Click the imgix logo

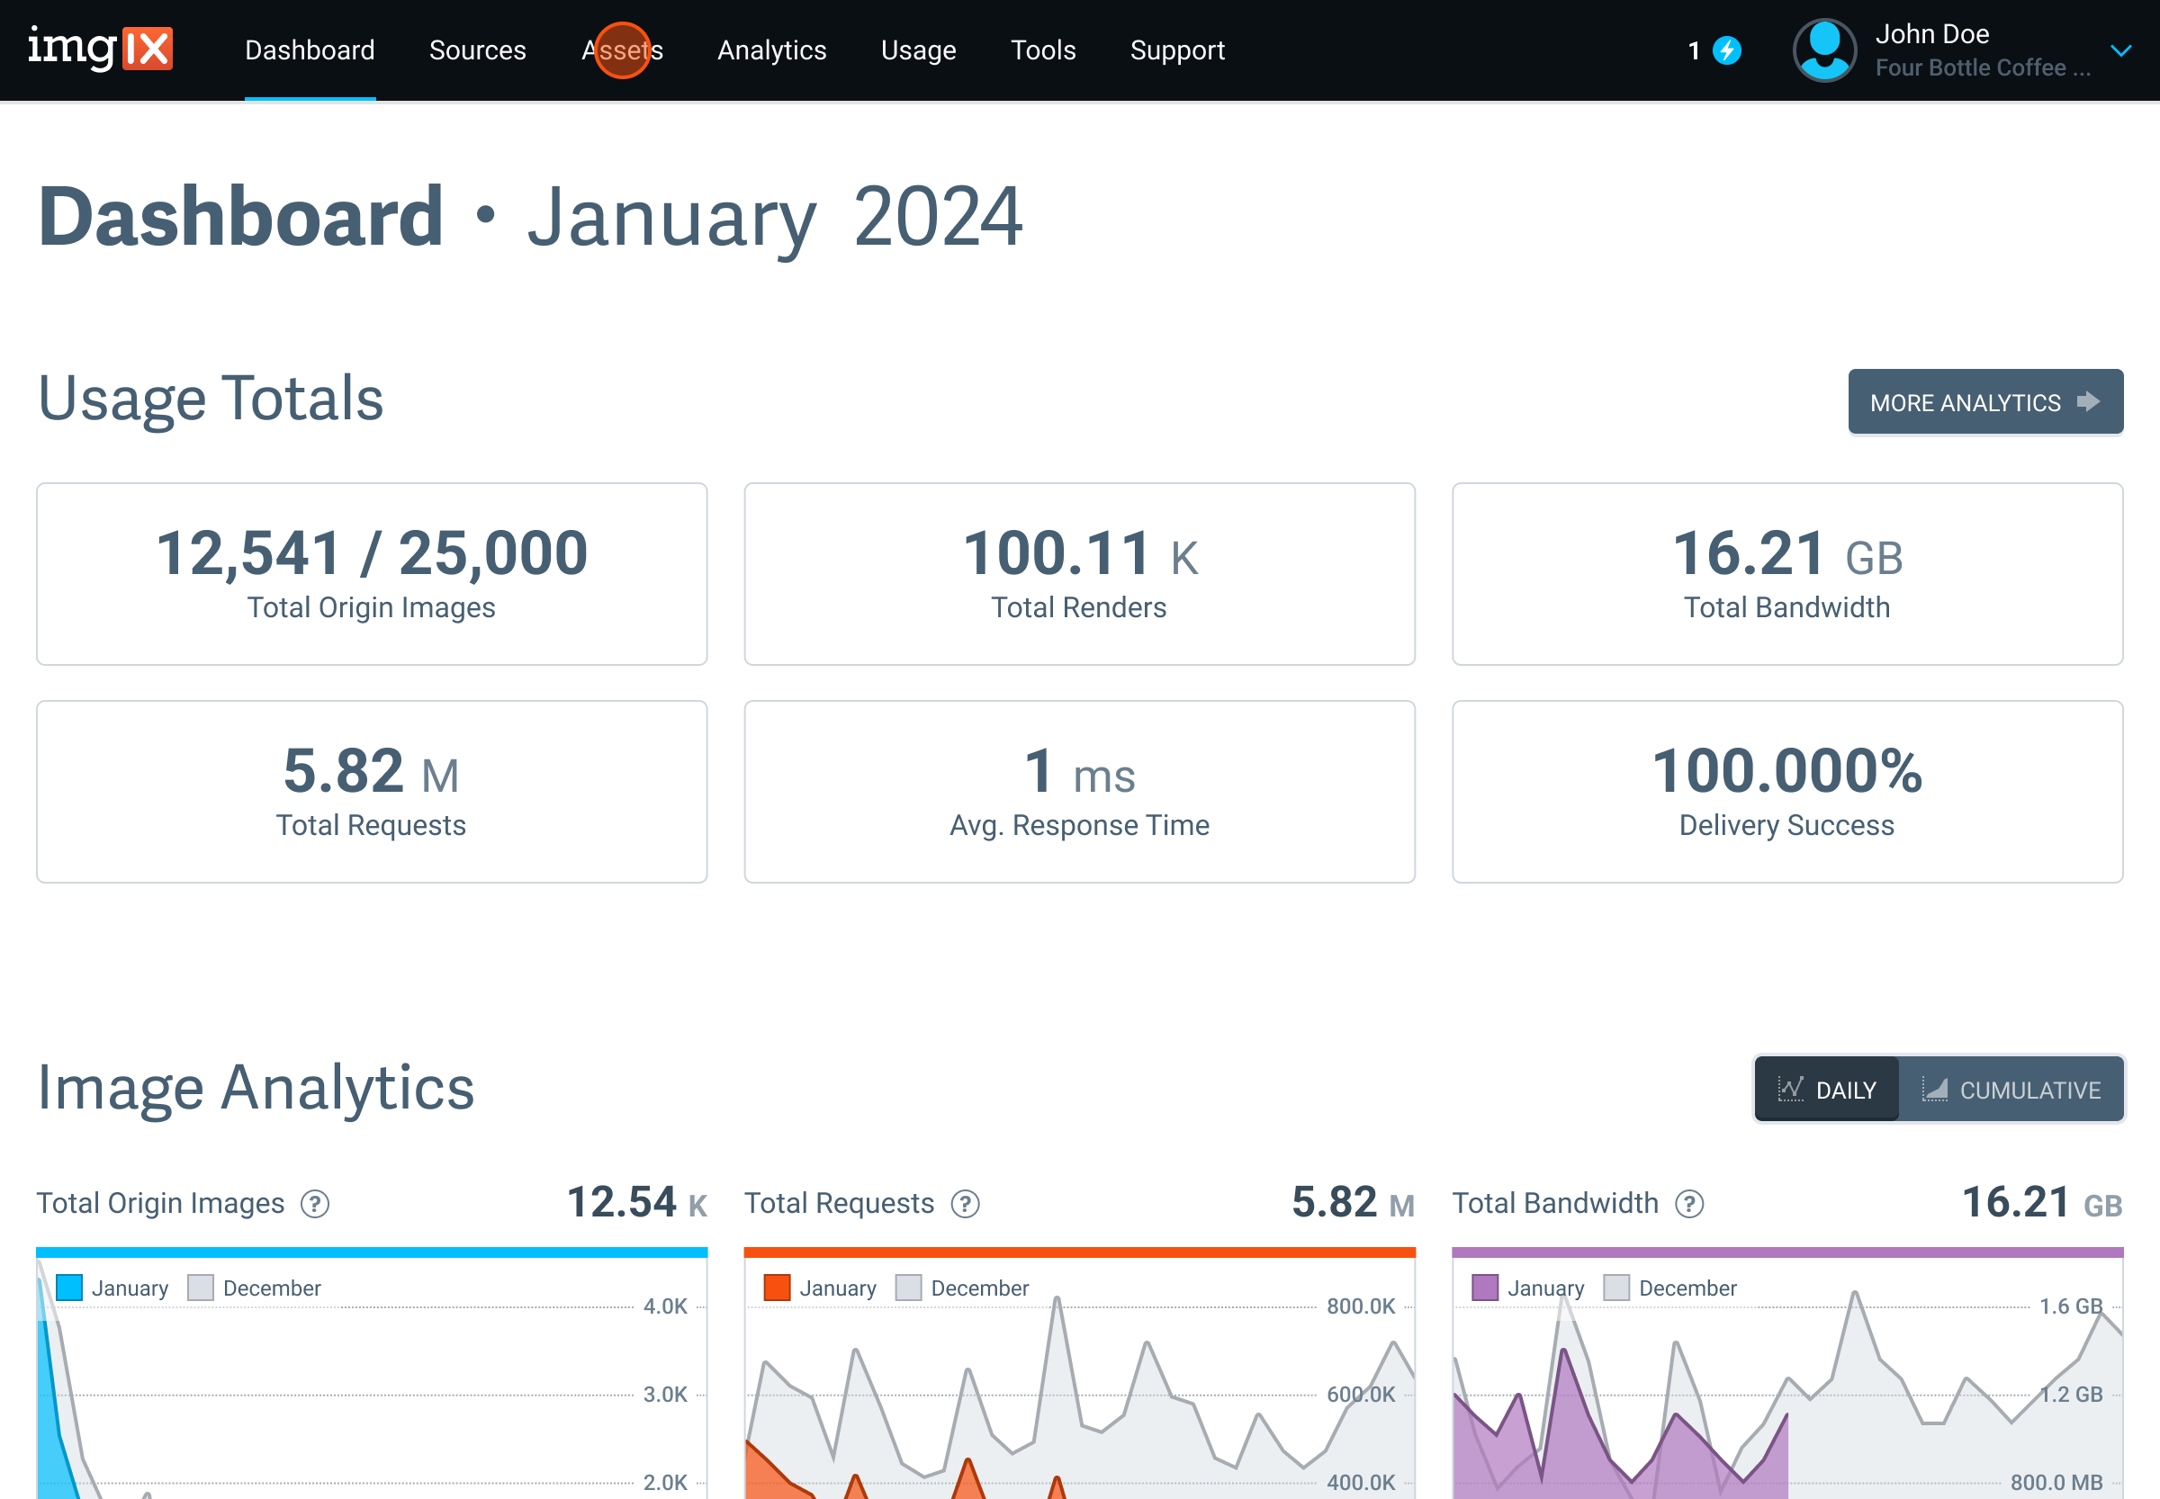click(100, 49)
